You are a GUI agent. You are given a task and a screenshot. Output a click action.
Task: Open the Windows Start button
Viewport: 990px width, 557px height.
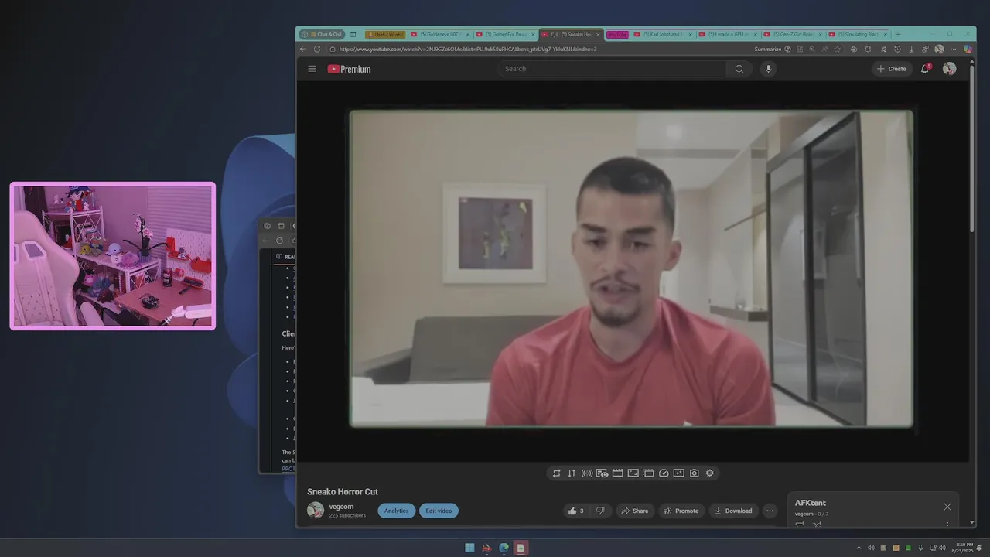[x=469, y=548]
